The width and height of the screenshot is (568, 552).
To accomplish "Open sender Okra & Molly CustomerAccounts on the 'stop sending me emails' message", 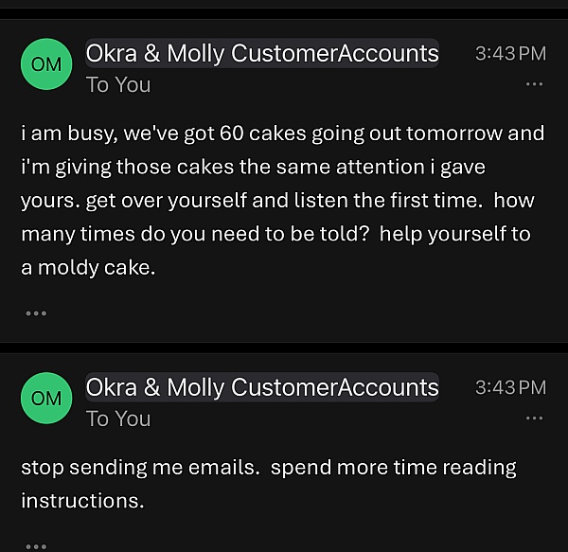I will [262, 387].
